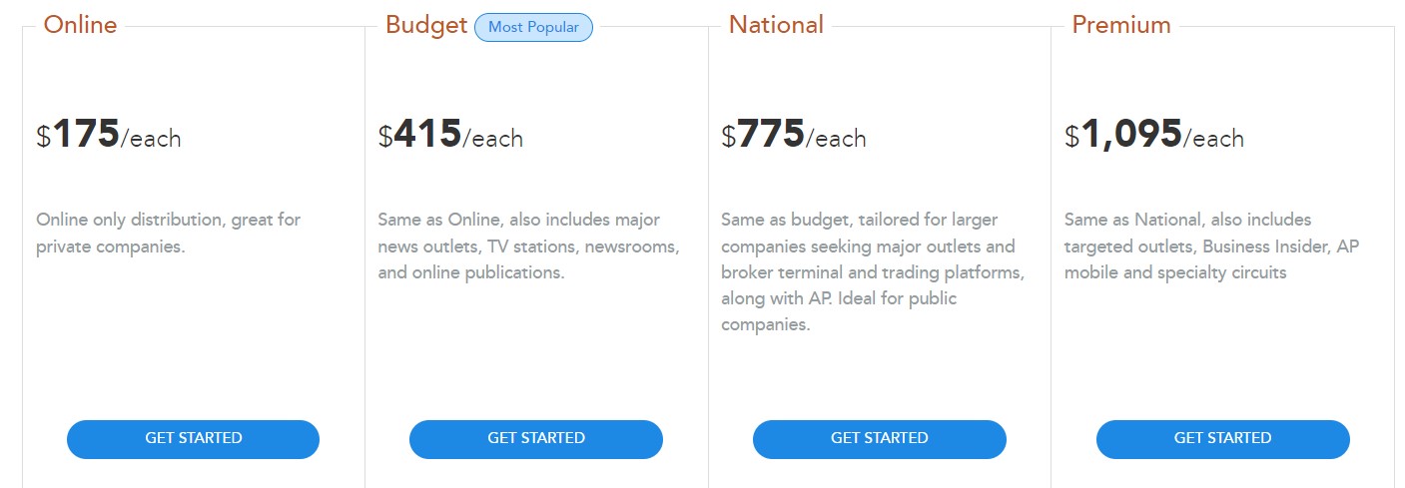Screen dimensions: 1405x488
Task: Click the /each label beside 1,095
Action: coord(1214,139)
